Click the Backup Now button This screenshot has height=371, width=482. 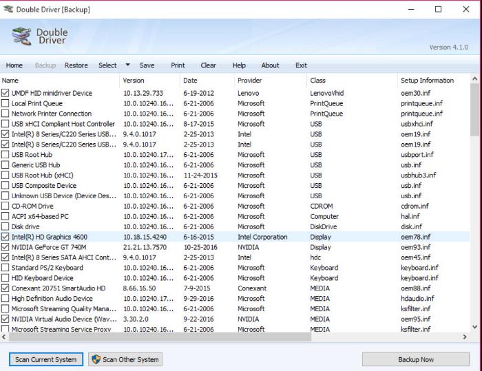(416, 359)
